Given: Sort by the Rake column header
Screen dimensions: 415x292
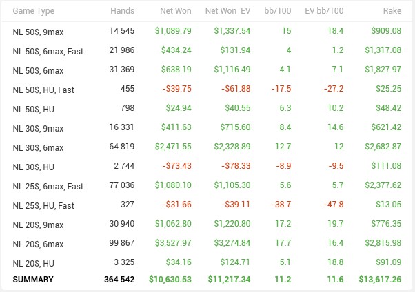Looking at the screenshot, I should click(x=390, y=11).
